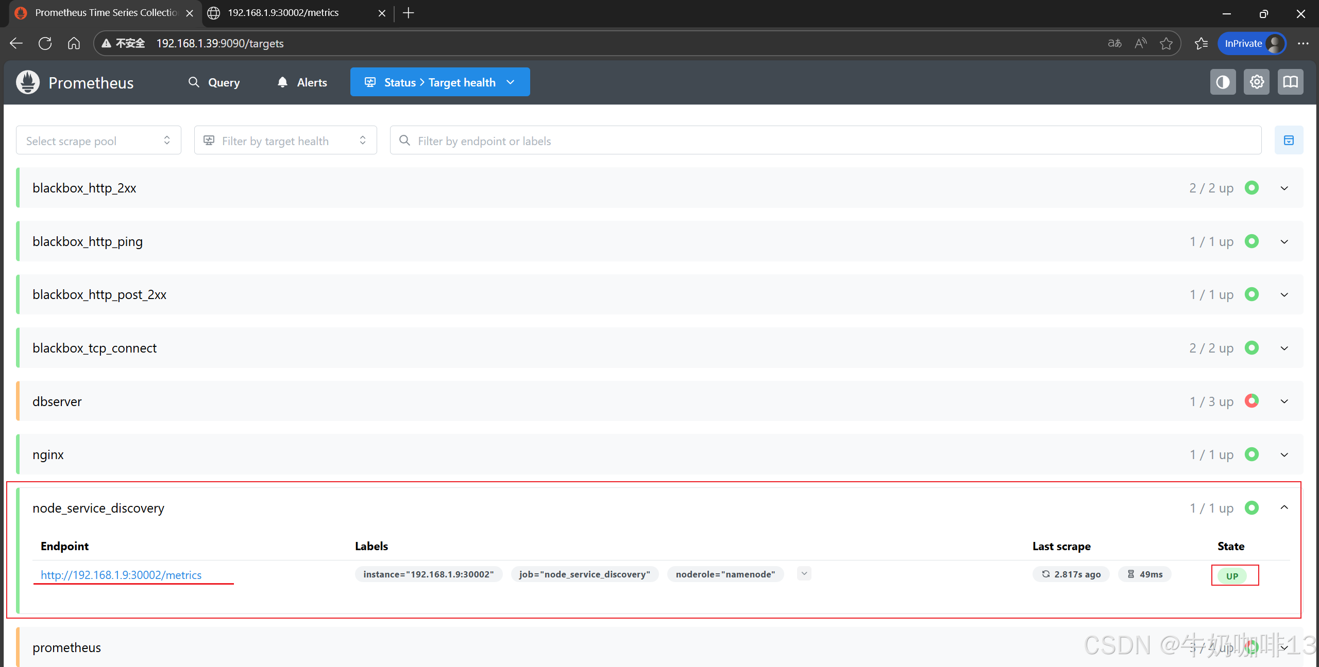The width and height of the screenshot is (1319, 667).
Task: Open the settings gear icon
Action: (1257, 82)
